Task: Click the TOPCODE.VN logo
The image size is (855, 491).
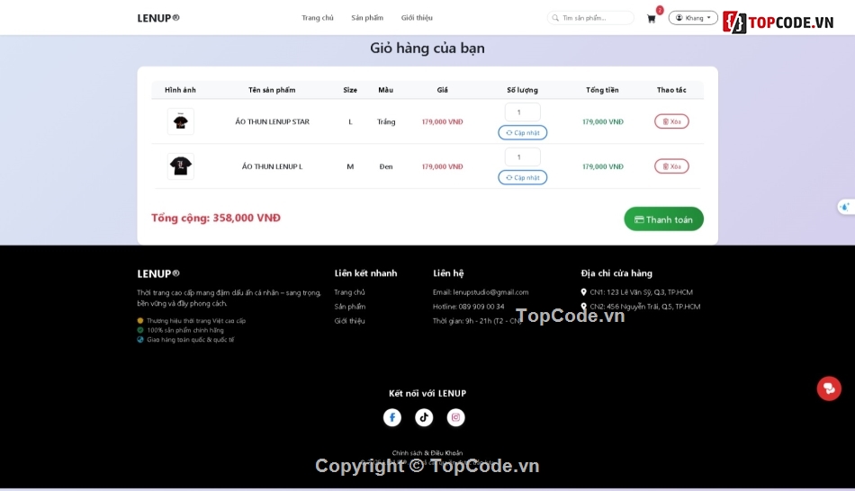Action: pyautogui.click(x=778, y=22)
